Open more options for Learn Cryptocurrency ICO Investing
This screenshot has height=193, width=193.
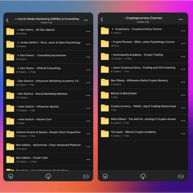(x=183, y=69)
